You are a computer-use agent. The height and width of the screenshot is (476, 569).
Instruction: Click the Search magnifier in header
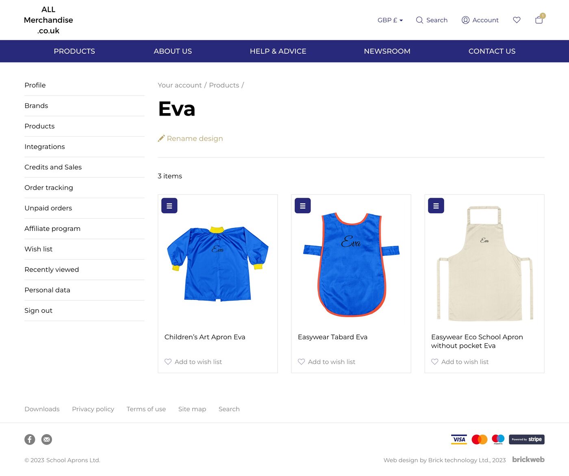tap(419, 20)
